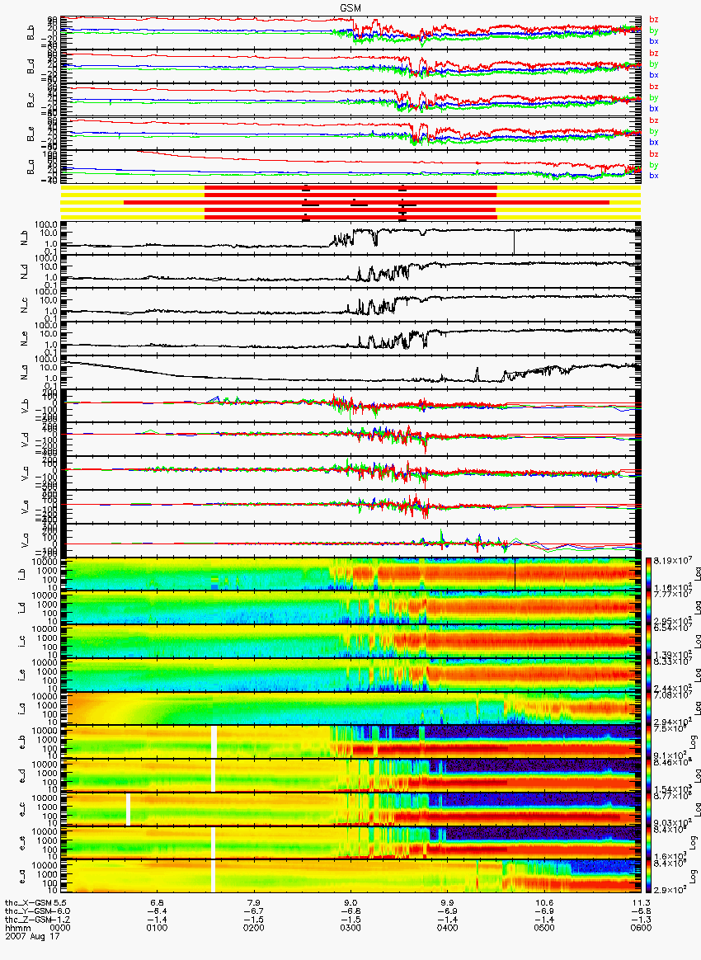701x960 pixels.
Task: Click the e_b electron spectrogram axis label
Action: coord(22,742)
